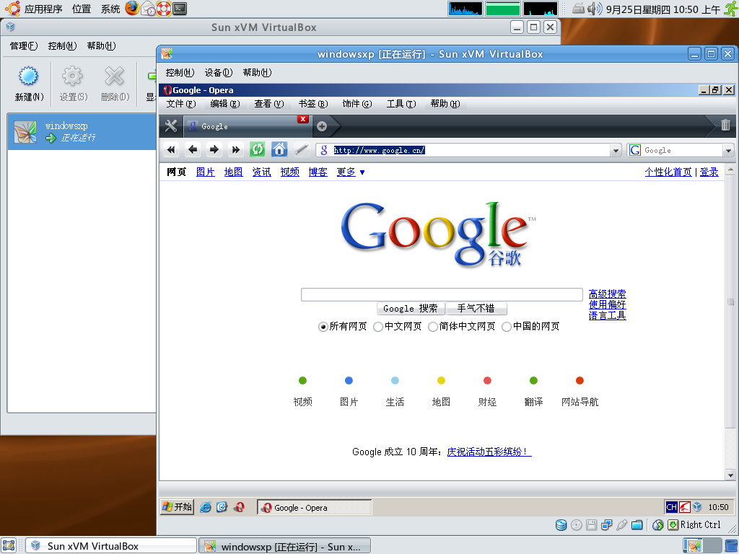739x554 pixels.
Task: Open the help lifebuoy icon in Ubuntu panel
Action: tap(164, 9)
